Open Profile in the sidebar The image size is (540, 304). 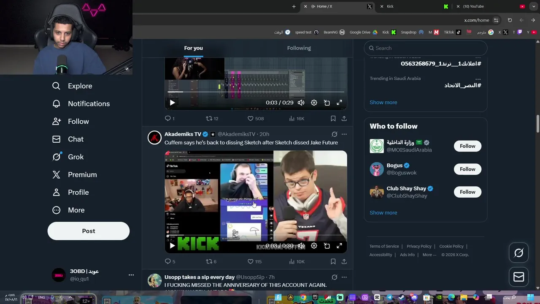[x=70, y=192]
